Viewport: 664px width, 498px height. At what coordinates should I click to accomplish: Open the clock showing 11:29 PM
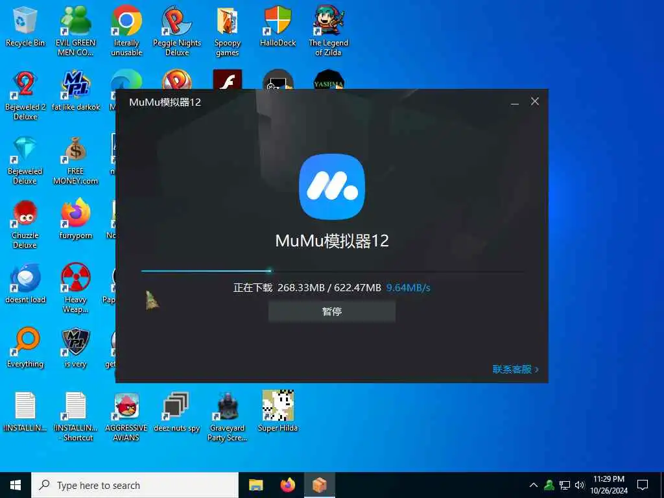609,485
